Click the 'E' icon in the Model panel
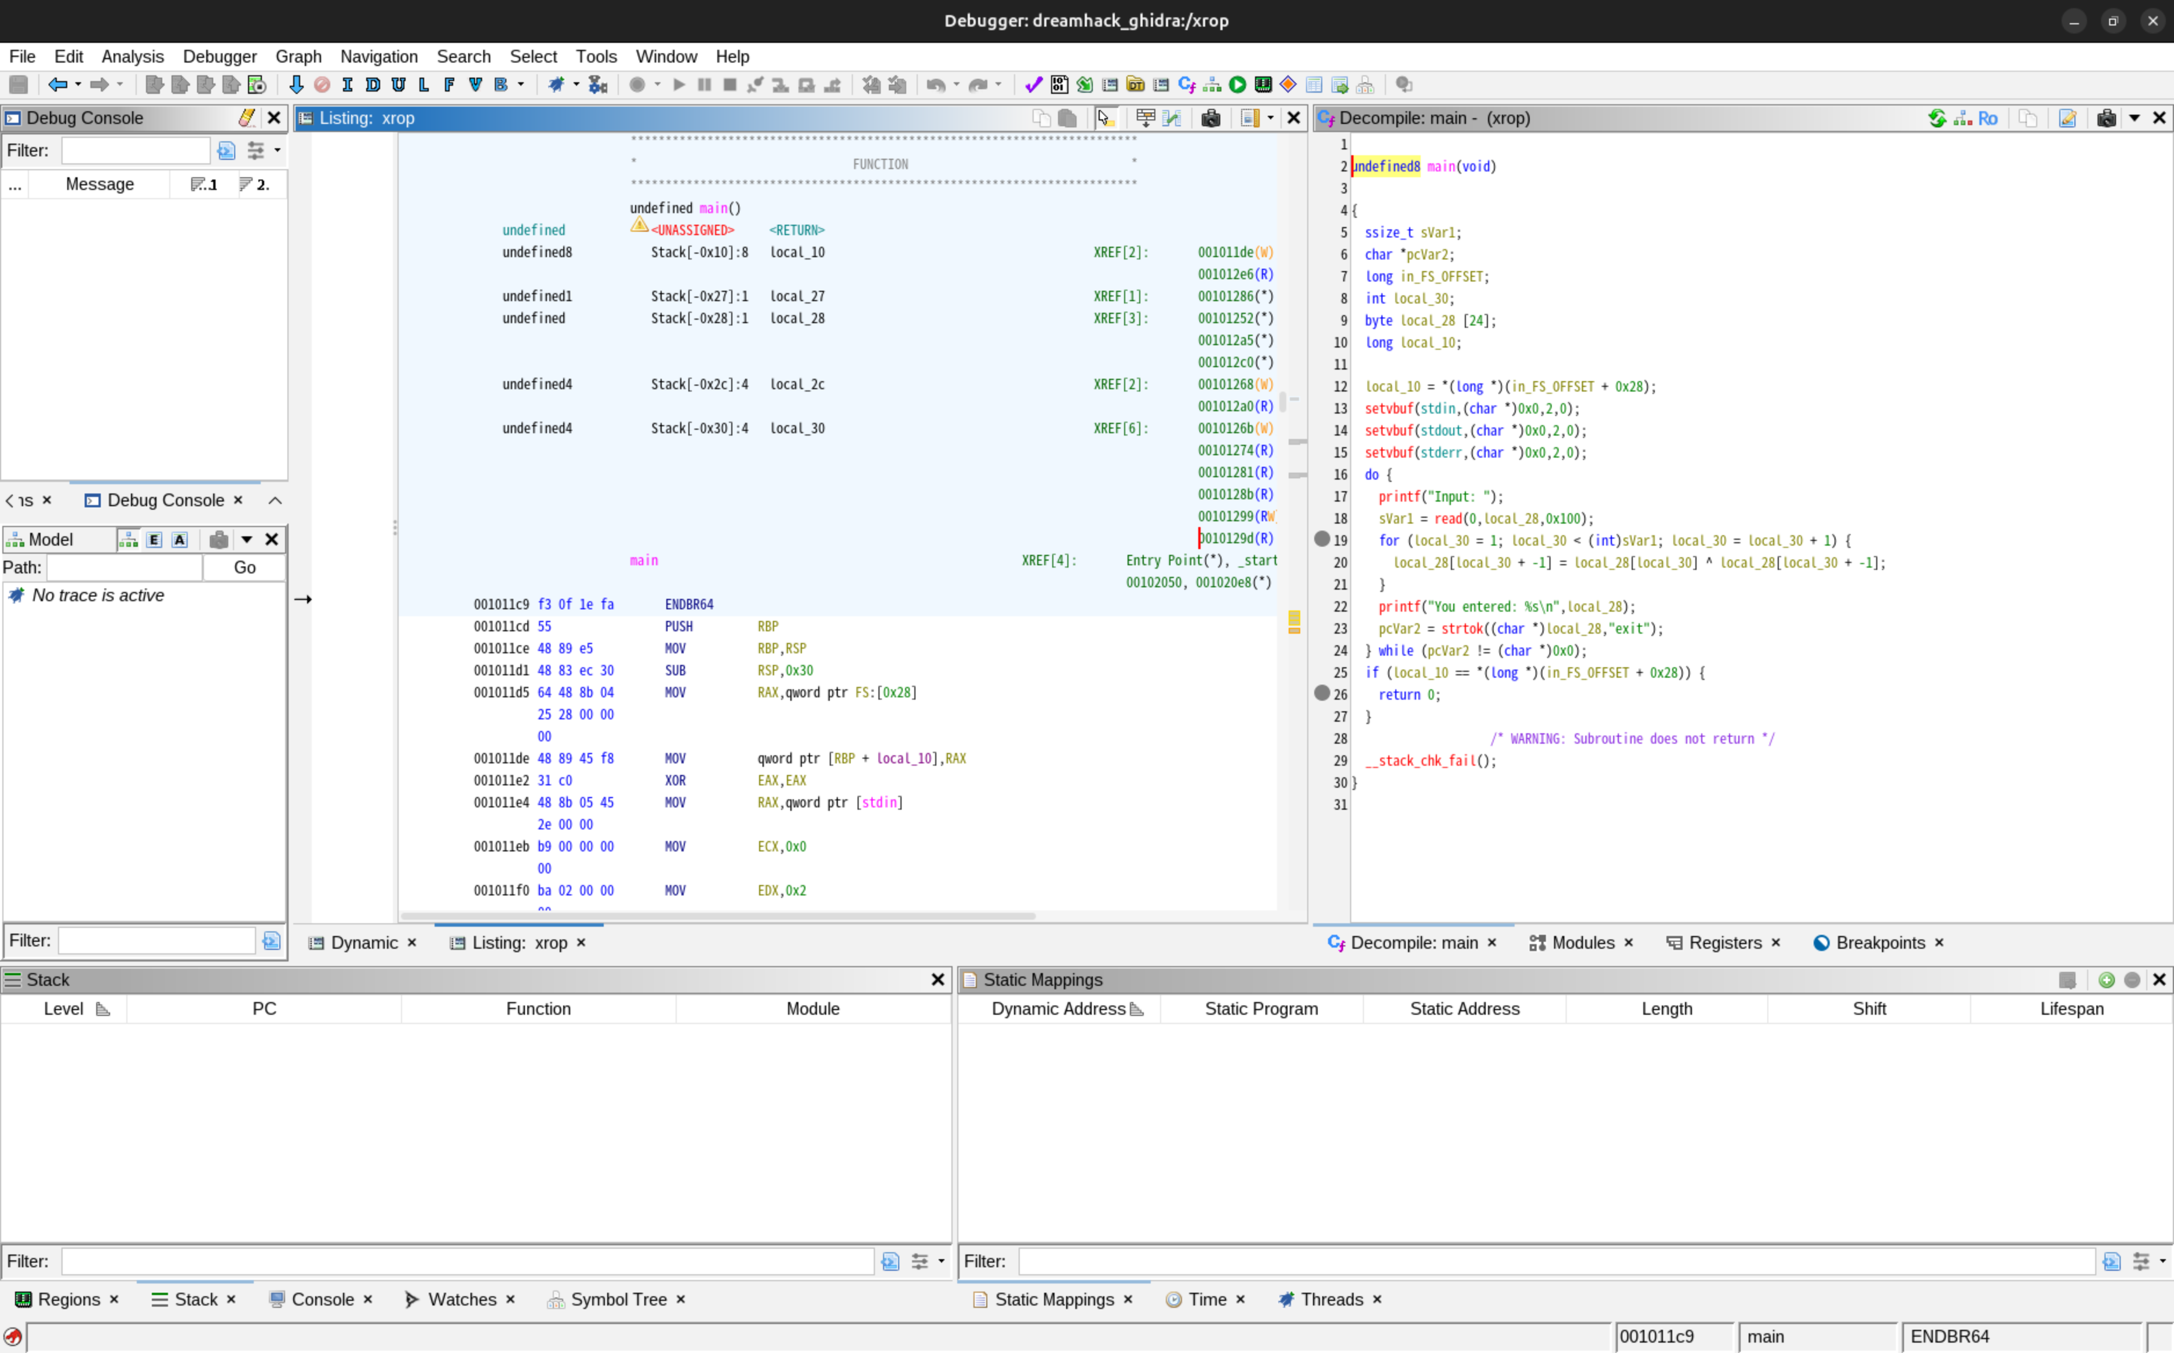Viewport: 2174px width, 1353px height. [x=154, y=540]
